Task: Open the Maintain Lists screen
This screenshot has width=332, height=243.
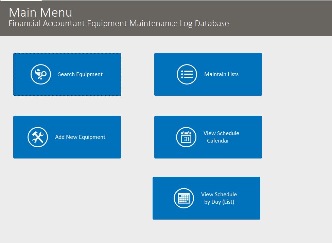Action: [x=208, y=74]
